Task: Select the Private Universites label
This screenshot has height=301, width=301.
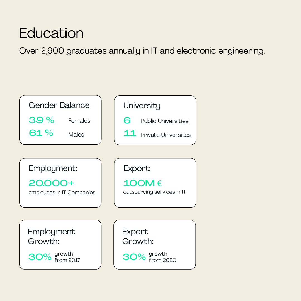Action: 166,135
